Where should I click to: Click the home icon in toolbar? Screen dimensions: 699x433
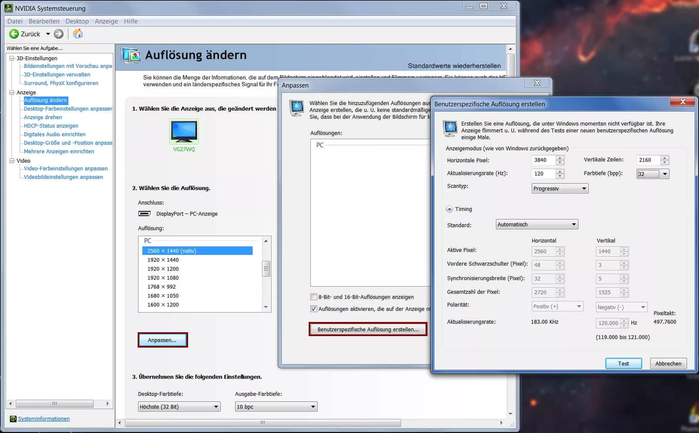pos(78,34)
